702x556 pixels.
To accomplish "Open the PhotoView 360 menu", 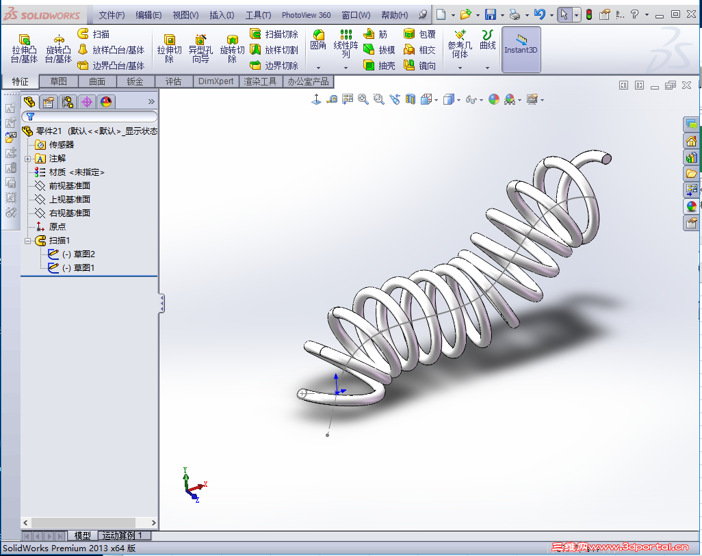I will pyautogui.click(x=307, y=15).
